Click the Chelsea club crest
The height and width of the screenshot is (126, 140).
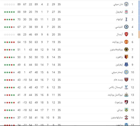(126, 27)
